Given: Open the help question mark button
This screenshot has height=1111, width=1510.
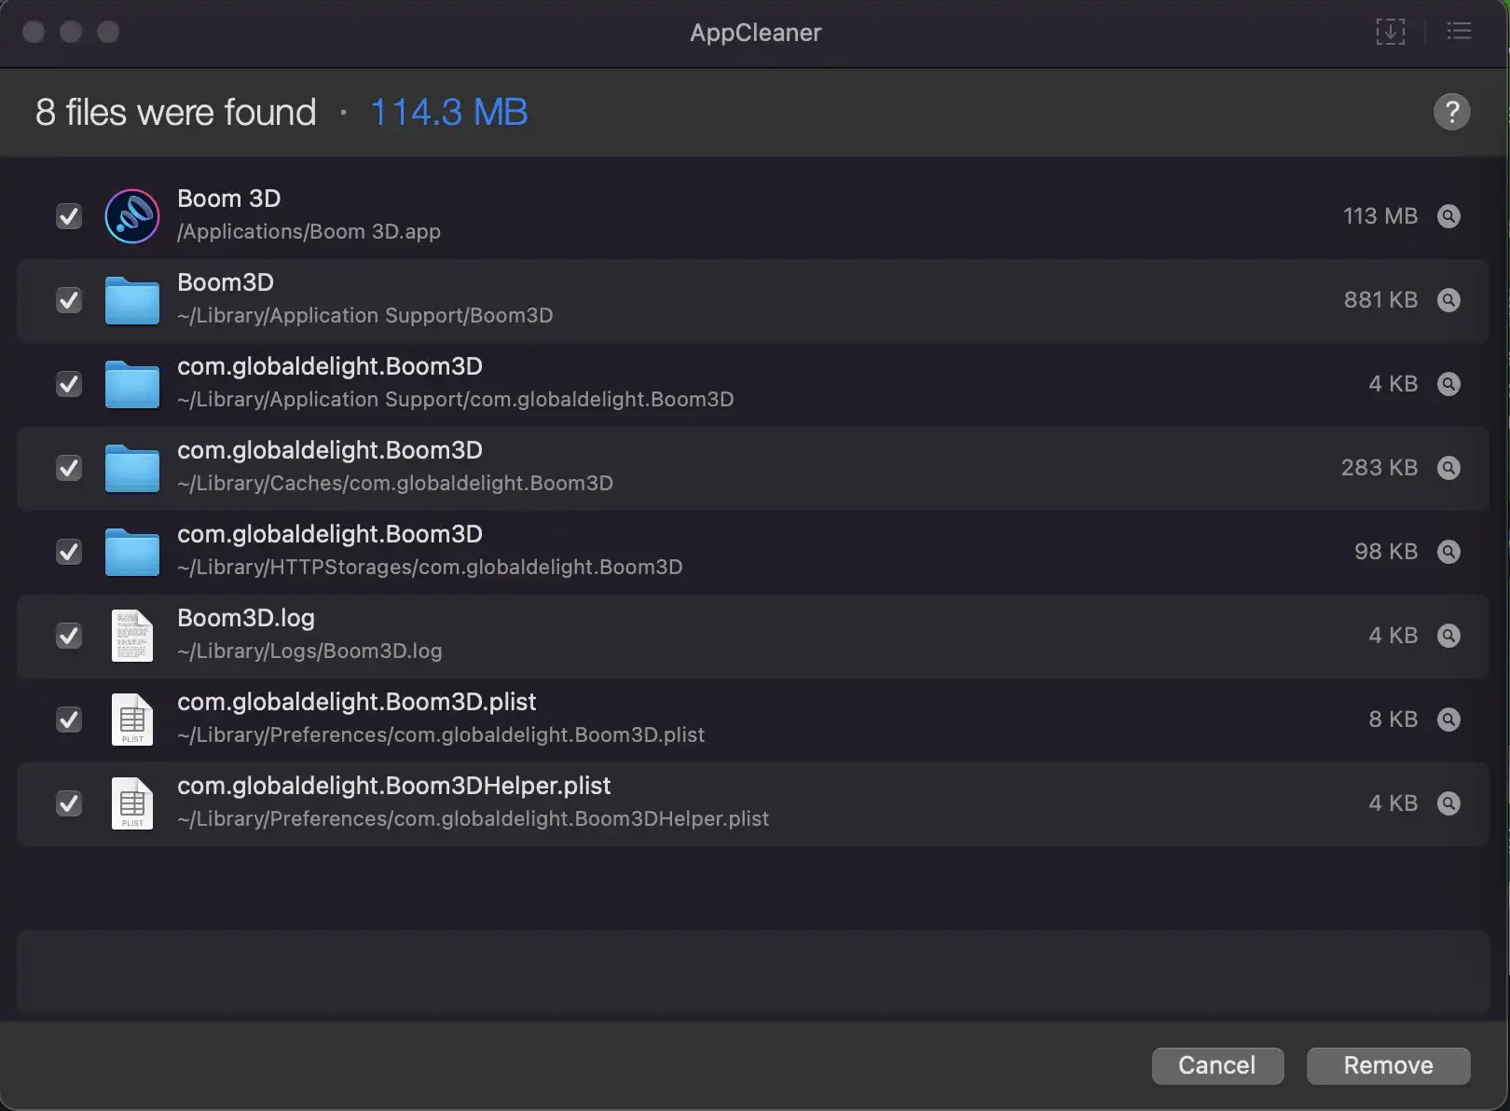Looking at the screenshot, I should (x=1451, y=111).
